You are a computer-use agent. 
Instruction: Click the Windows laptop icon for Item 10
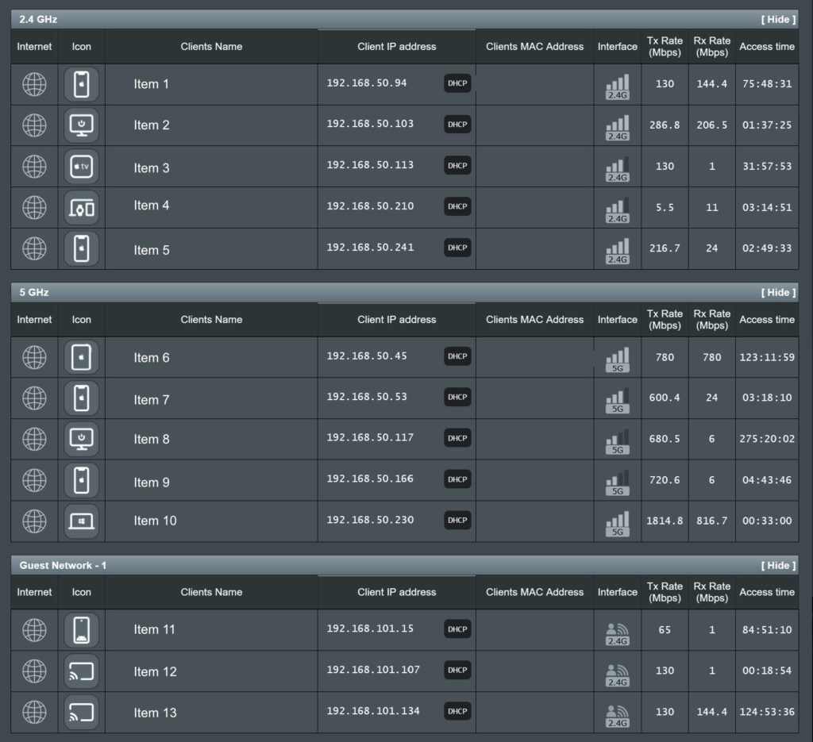[x=82, y=521]
